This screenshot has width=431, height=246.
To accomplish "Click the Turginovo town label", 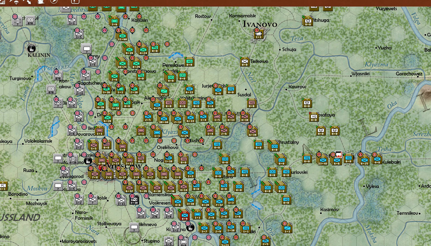I will [20, 78].
